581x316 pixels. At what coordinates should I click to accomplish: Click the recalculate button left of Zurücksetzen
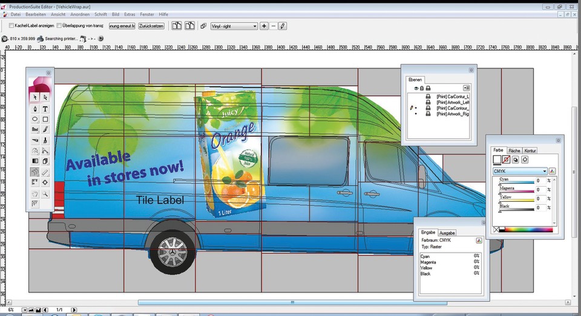[122, 26]
